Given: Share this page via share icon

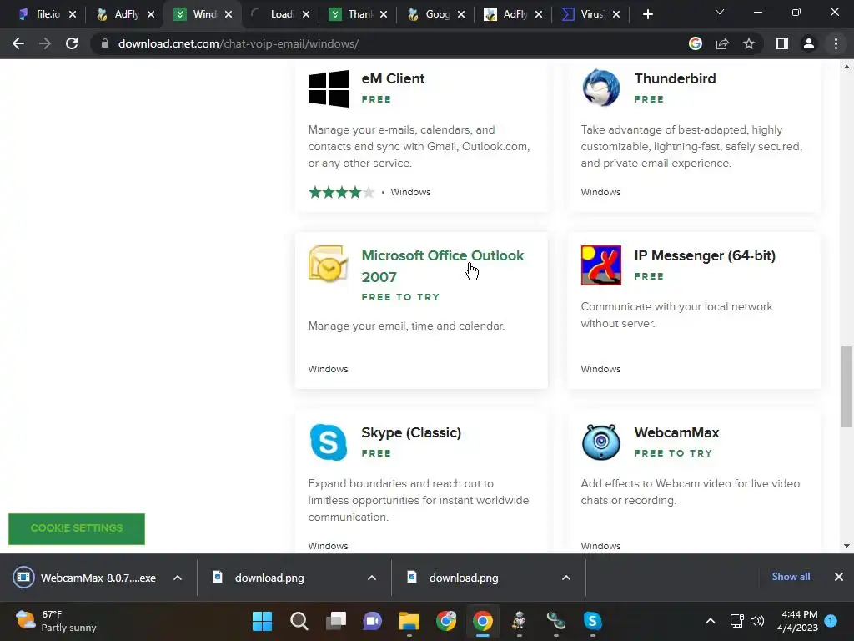Looking at the screenshot, I should (x=722, y=43).
